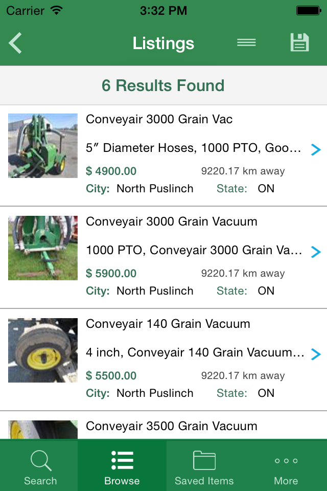Tap the back arrow in the navigation bar
327x491 pixels.
(x=15, y=43)
